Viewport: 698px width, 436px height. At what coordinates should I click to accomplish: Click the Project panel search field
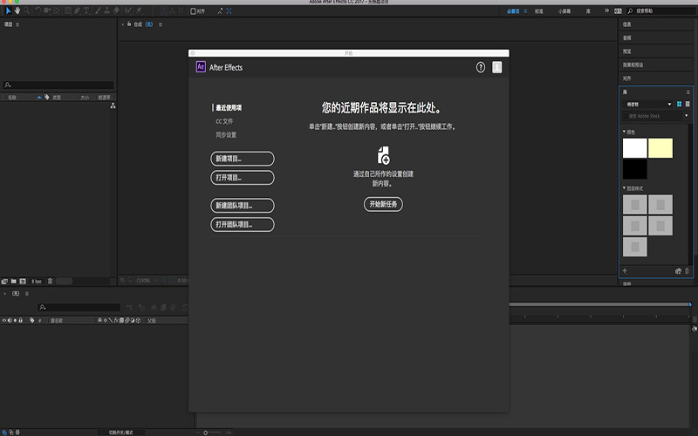tap(58, 85)
